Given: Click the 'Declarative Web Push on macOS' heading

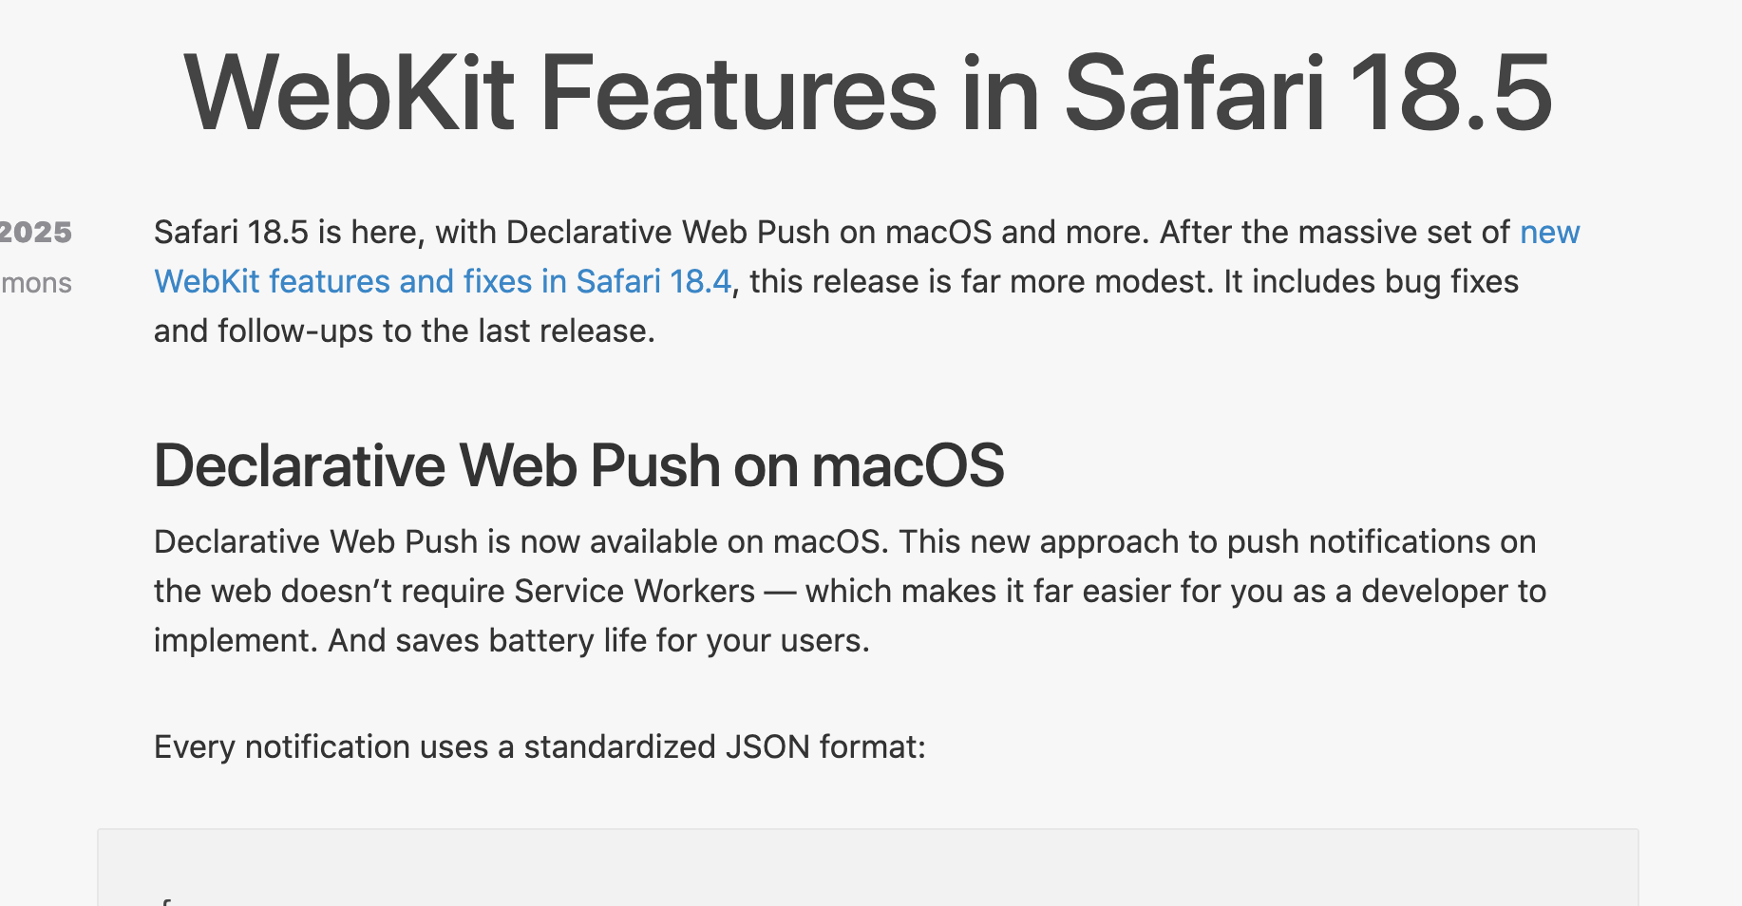Looking at the screenshot, I should [578, 465].
